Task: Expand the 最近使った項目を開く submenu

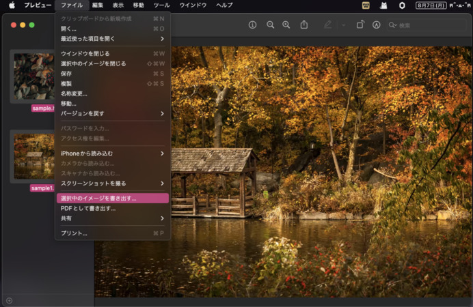Action: click(x=112, y=39)
